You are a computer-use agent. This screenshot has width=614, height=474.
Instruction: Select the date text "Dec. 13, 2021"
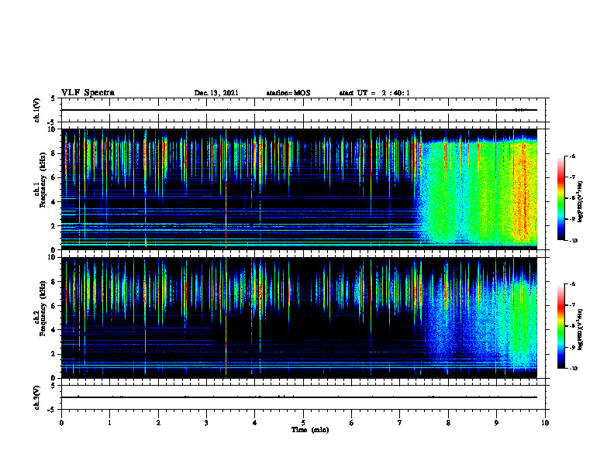(x=216, y=93)
